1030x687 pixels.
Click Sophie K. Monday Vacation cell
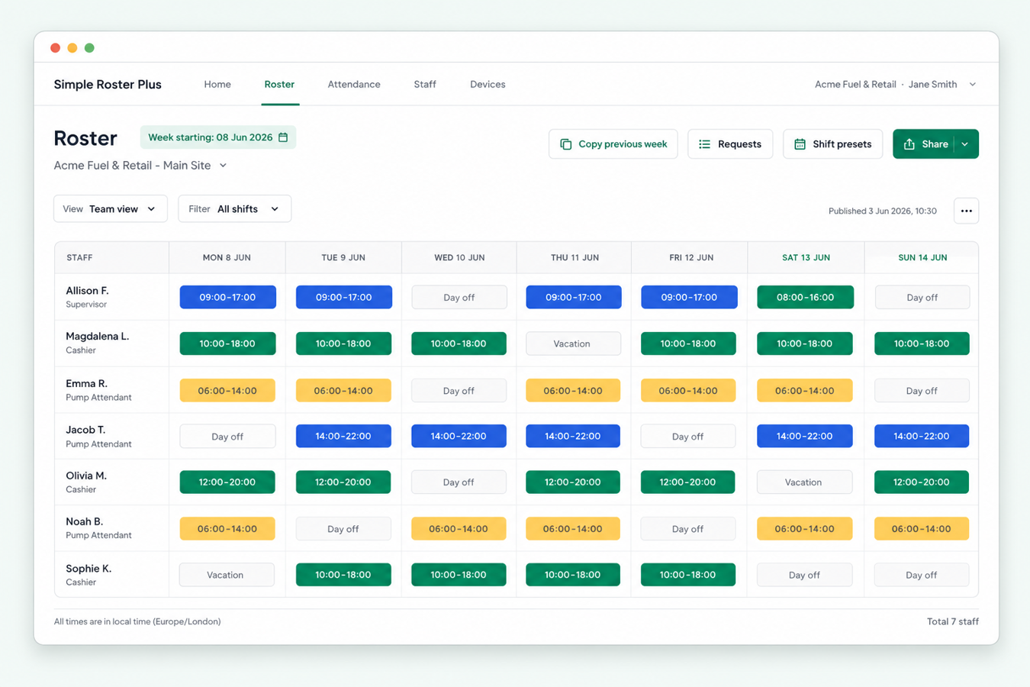pos(227,575)
